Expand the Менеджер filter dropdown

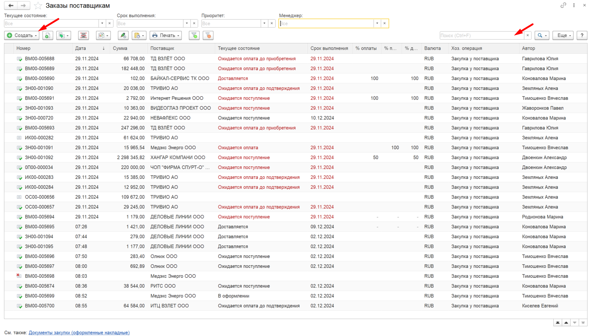[377, 23]
